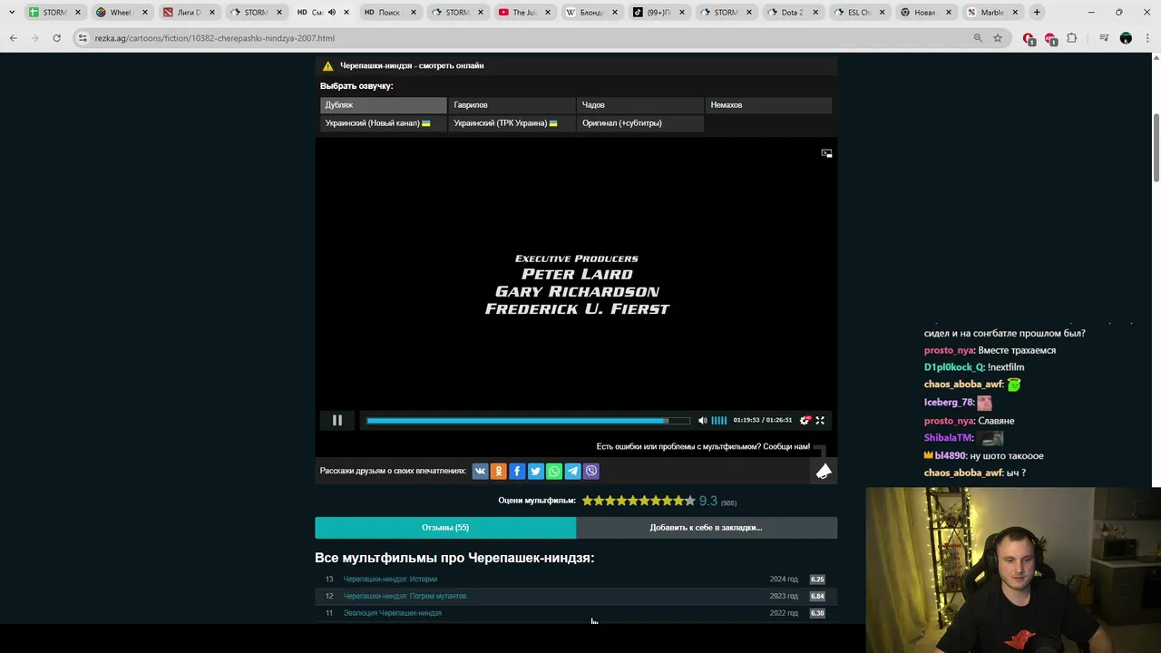Image resolution: width=1161 pixels, height=653 pixels.
Task: Click the site info icon in address bar
Action: (83, 38)
